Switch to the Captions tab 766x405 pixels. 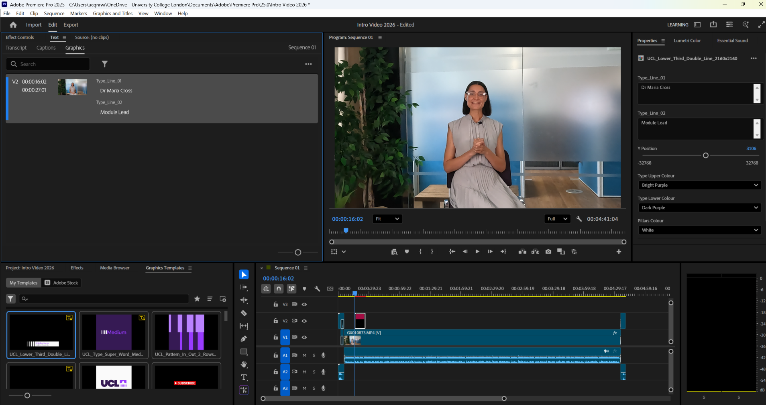click(46, 48)
